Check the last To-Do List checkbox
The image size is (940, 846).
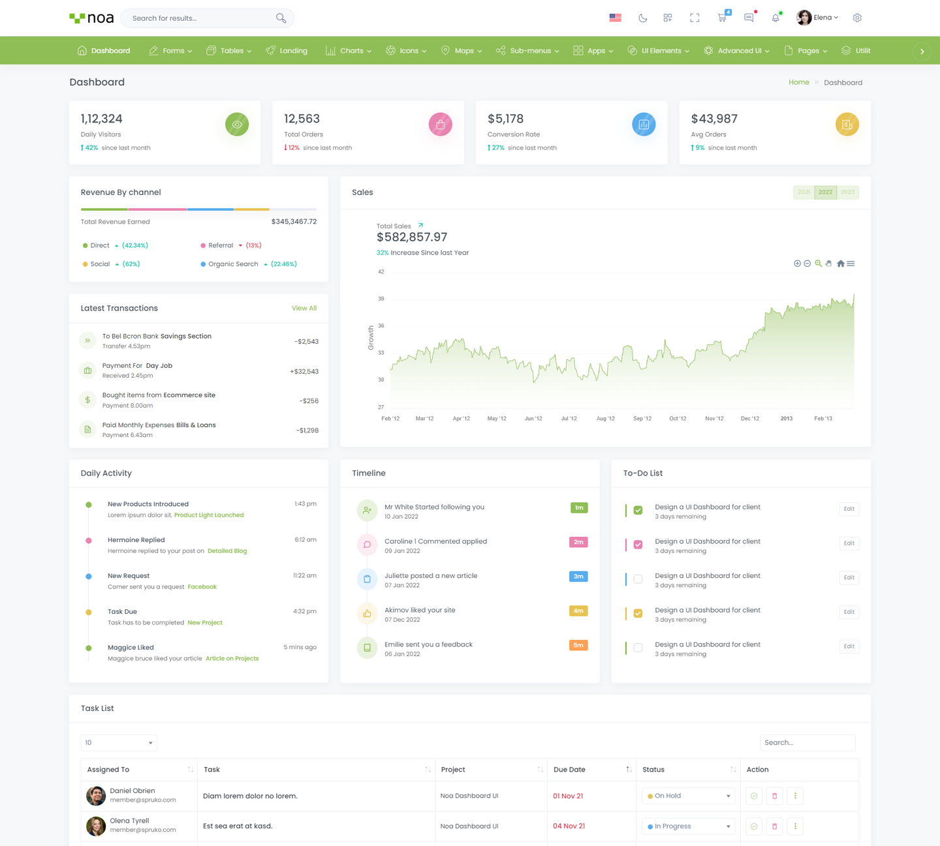point(638,648)
